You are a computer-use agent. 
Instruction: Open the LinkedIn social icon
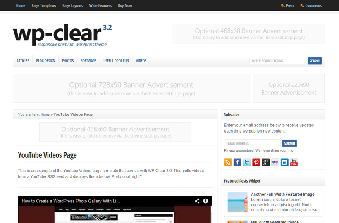[284, 162]
